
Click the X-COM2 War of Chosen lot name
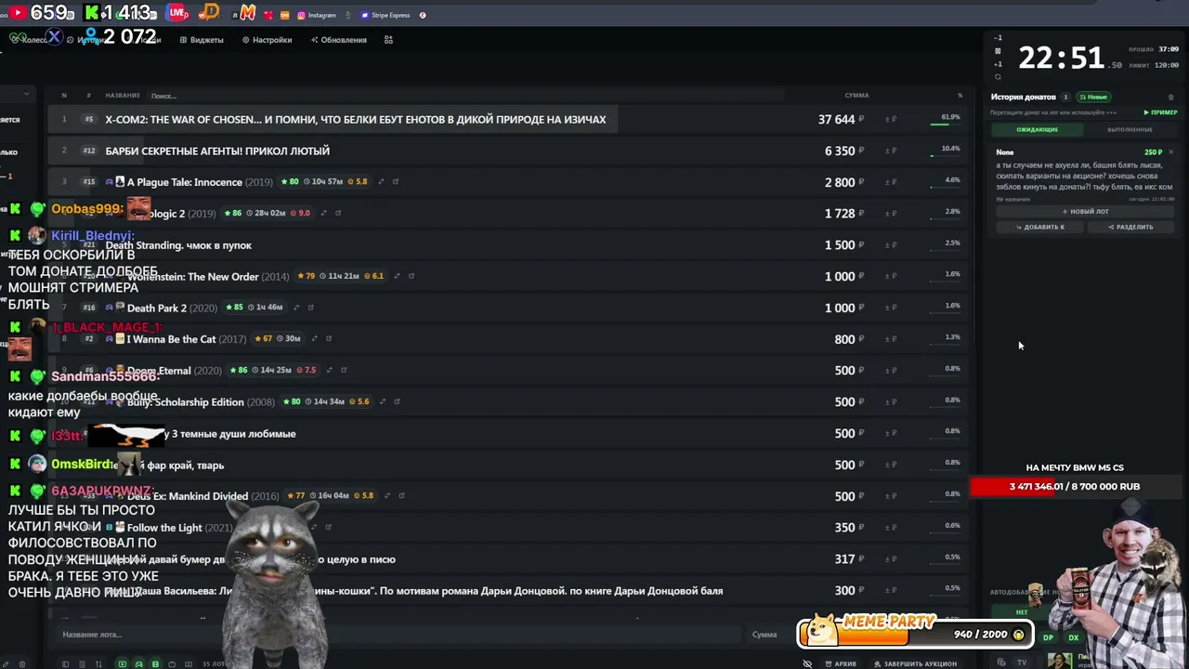(355, 119)
